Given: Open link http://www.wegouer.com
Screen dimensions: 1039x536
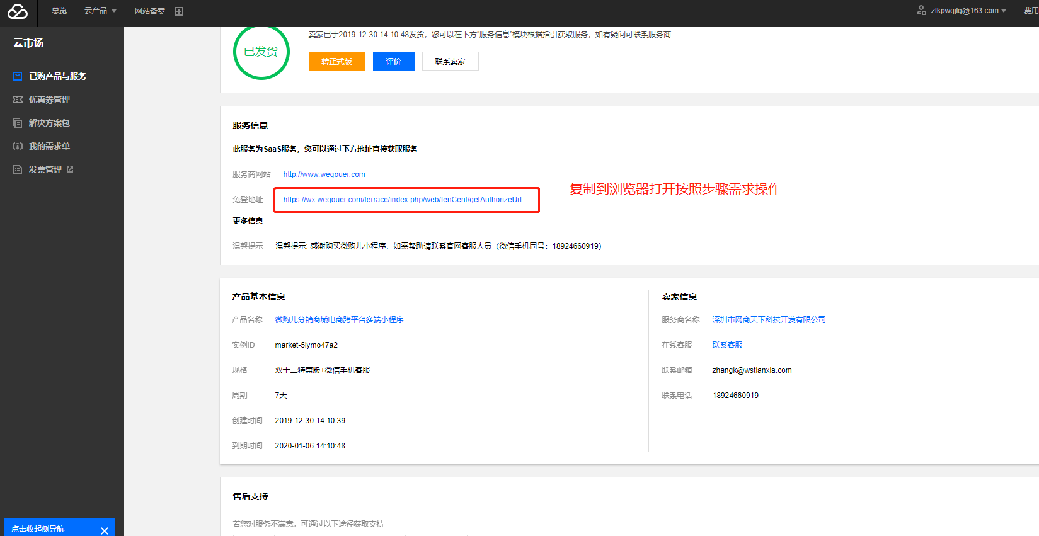Looking at the screenshot, I should [x=324, y=174].
